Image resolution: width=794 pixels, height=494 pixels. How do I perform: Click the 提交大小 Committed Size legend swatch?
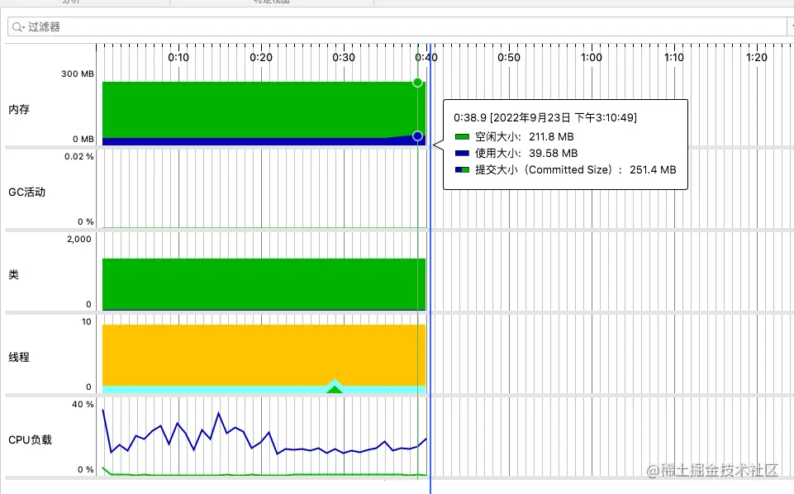[x=462, y=170]
